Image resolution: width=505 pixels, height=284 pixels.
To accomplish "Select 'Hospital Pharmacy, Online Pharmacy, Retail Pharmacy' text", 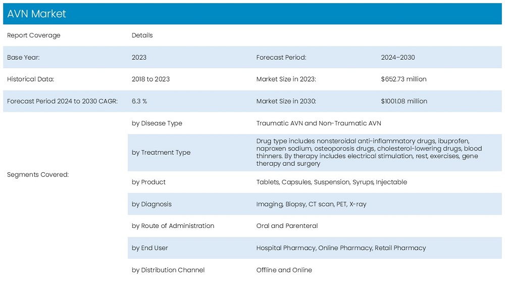I will (341, 248).
